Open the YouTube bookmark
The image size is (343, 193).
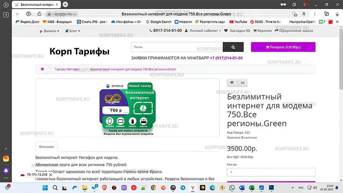tap(238, 22)
